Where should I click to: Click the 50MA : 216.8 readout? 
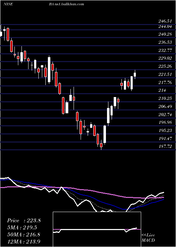(24, 235)
